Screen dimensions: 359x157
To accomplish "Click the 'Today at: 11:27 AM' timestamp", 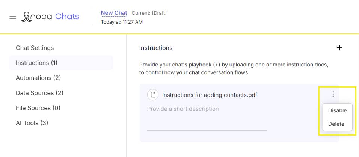I will (x=122, y=22).
